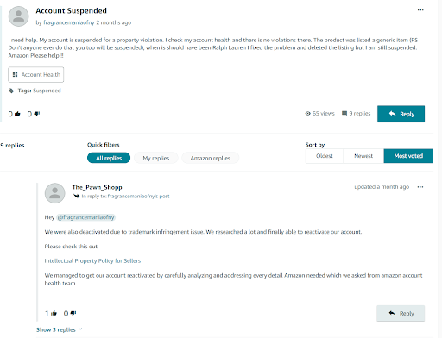Sort replies by Oldest
Viewport: 442px width, 338px height.
pyautogui.click(x=325, y=156)
